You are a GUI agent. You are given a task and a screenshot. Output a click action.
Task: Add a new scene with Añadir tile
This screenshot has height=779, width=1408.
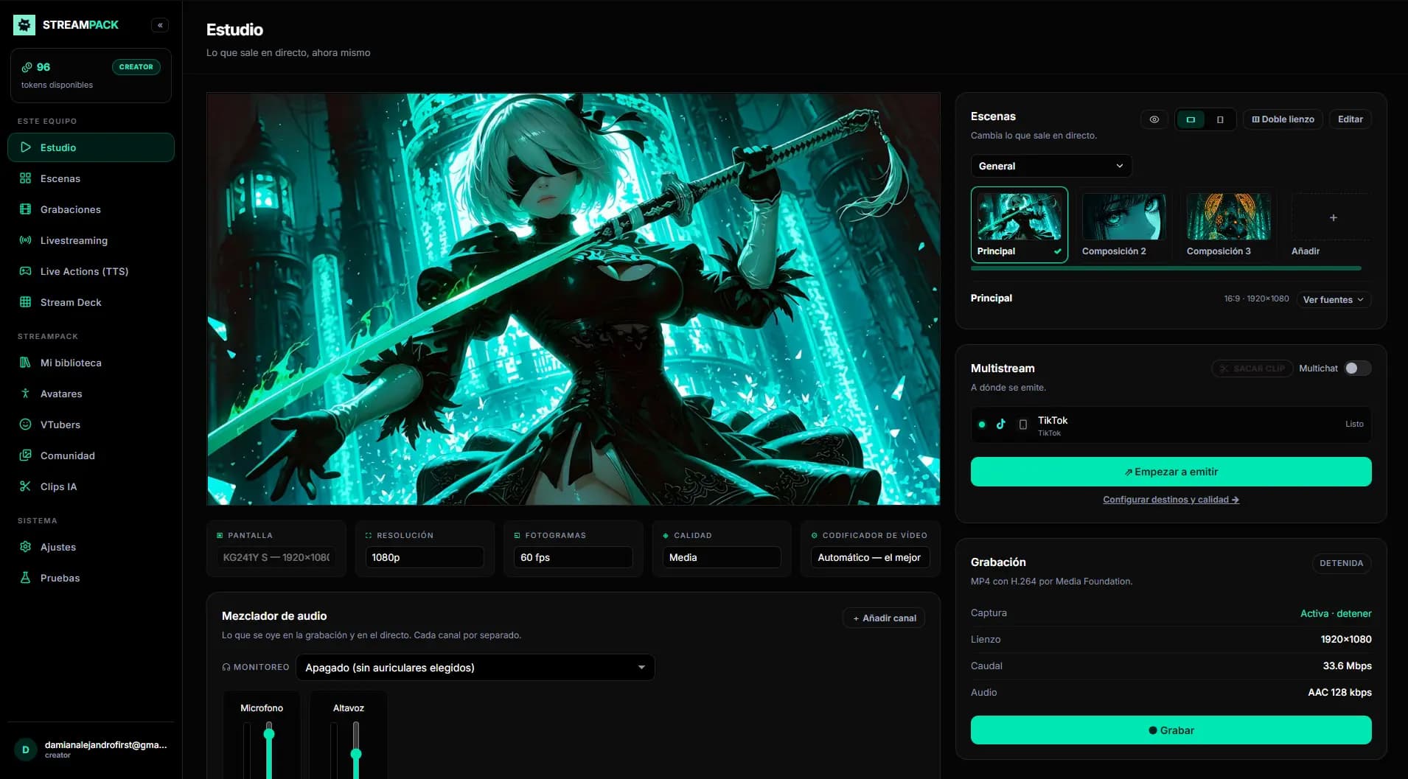pyautogui.click(x=1333, y=225)
